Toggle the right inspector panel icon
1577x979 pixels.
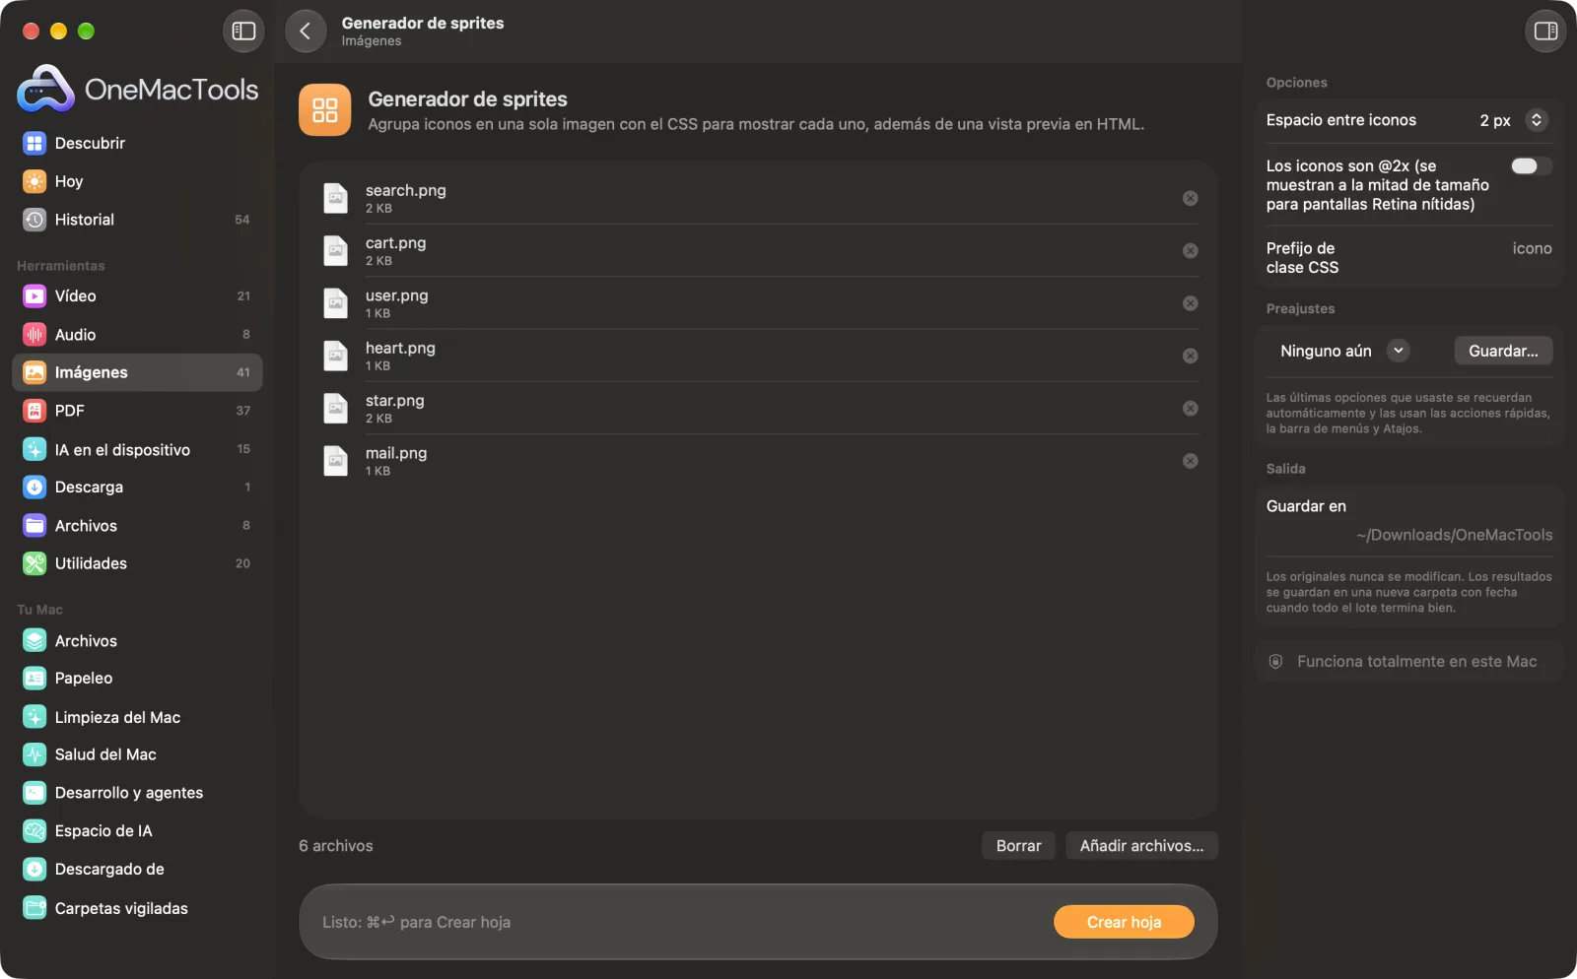click(x=1545, y=32)
